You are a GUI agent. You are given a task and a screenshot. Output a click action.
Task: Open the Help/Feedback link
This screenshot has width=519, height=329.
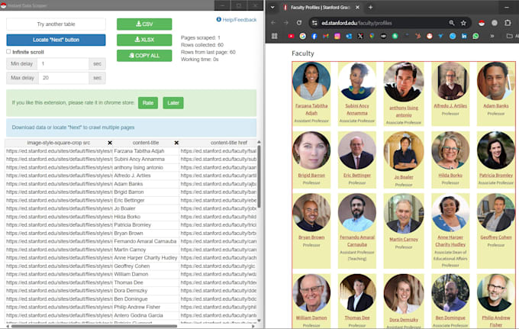(237, 20)
